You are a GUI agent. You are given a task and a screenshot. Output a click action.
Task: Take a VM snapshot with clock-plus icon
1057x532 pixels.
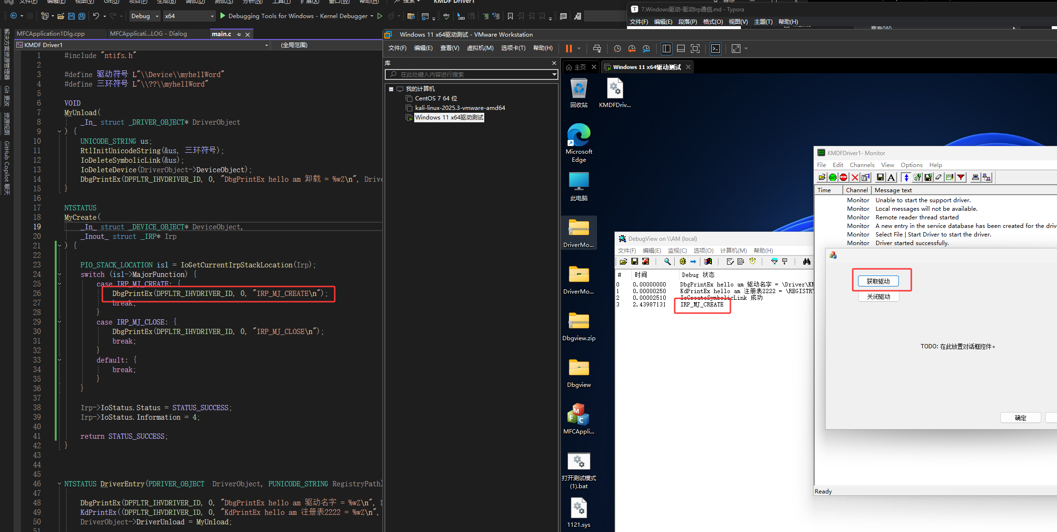pyautogui.click(x=617, y=49)
